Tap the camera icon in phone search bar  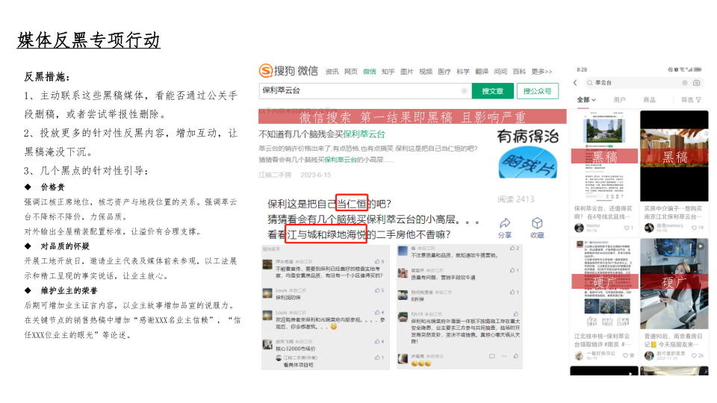(696, 83)
